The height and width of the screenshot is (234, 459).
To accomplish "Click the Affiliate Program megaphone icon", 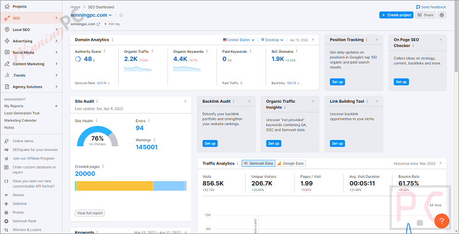I will tap(6, 158).
